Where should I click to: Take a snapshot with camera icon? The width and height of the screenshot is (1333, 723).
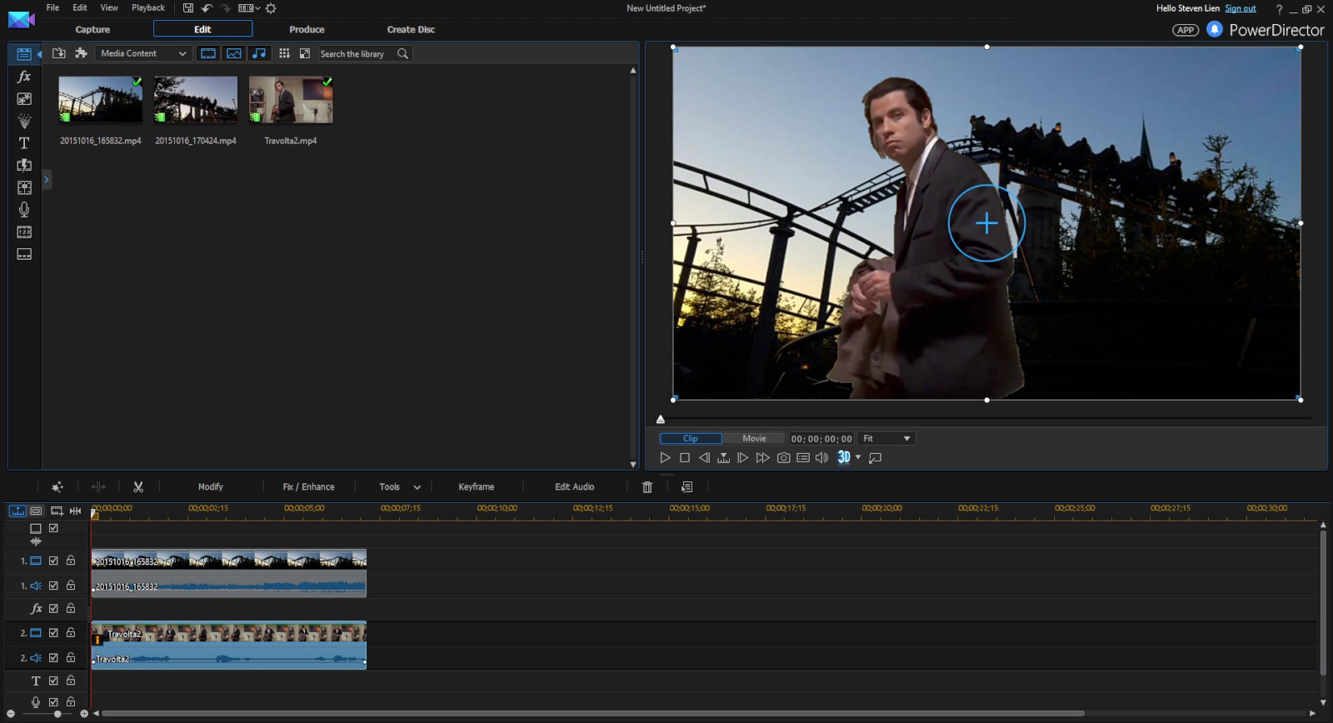tap(783, 457)
